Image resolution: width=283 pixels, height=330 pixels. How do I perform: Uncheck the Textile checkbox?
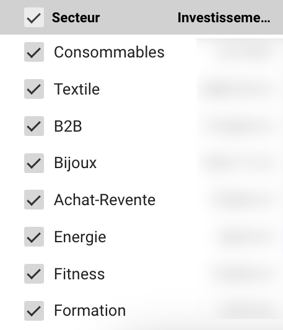[34, 89]
